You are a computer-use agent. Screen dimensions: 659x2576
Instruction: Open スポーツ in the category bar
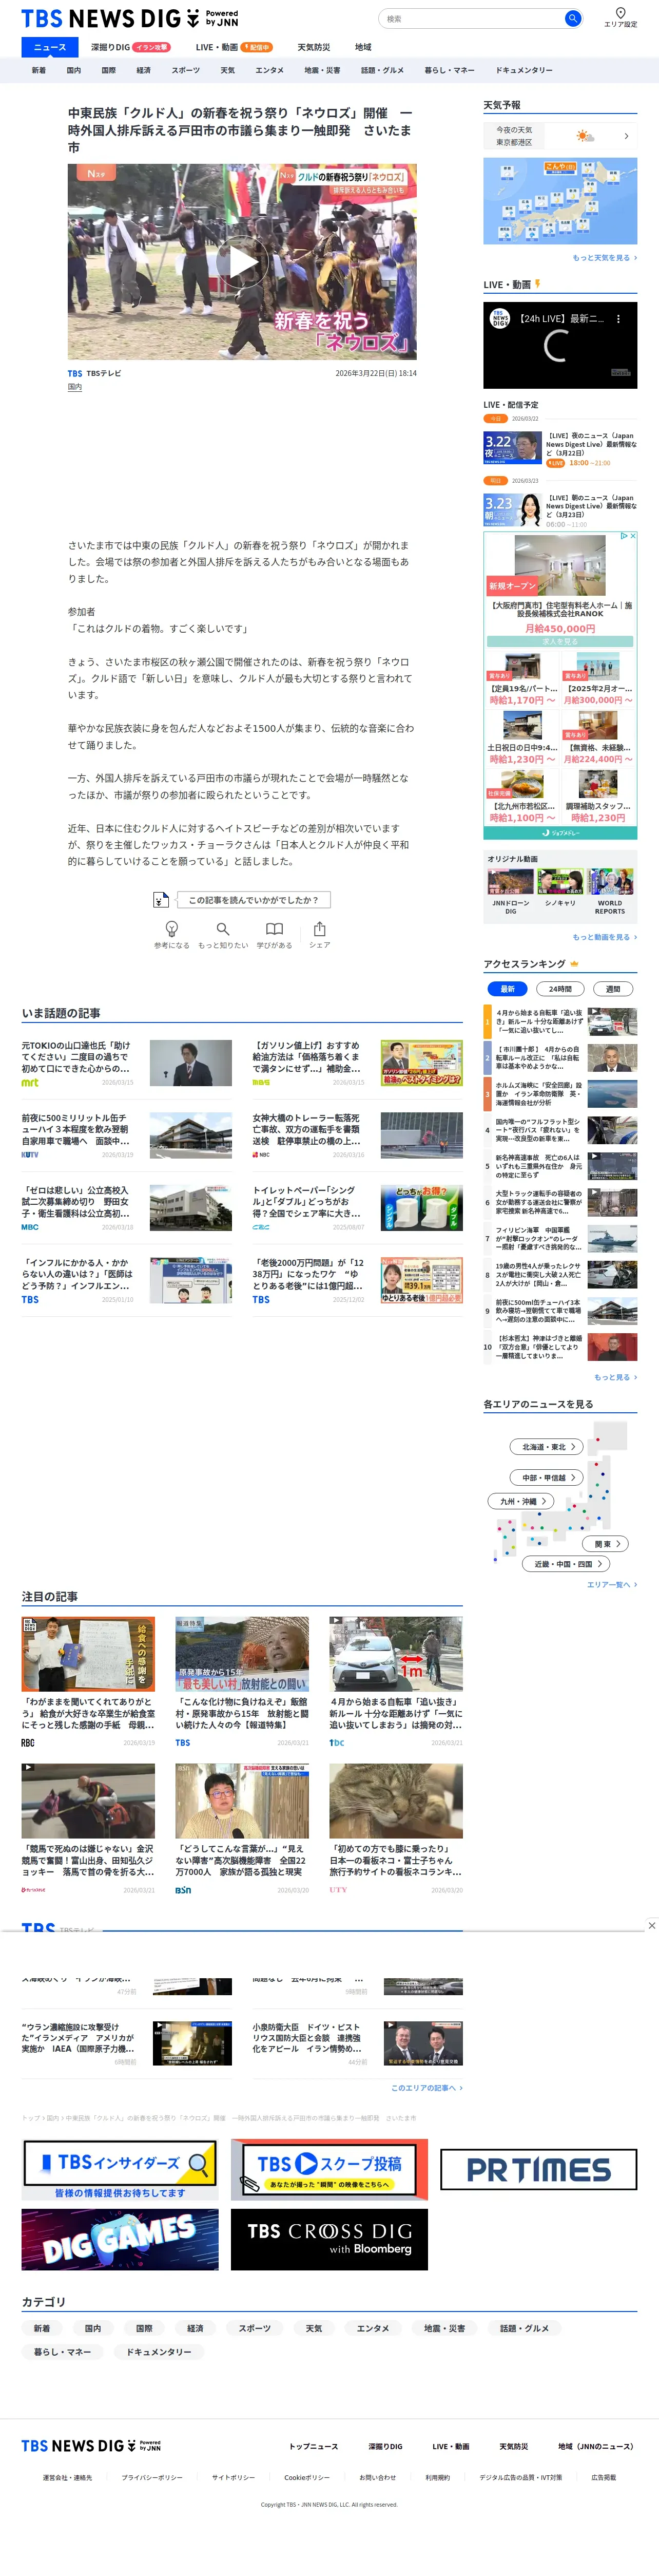(x=185, y=70)
